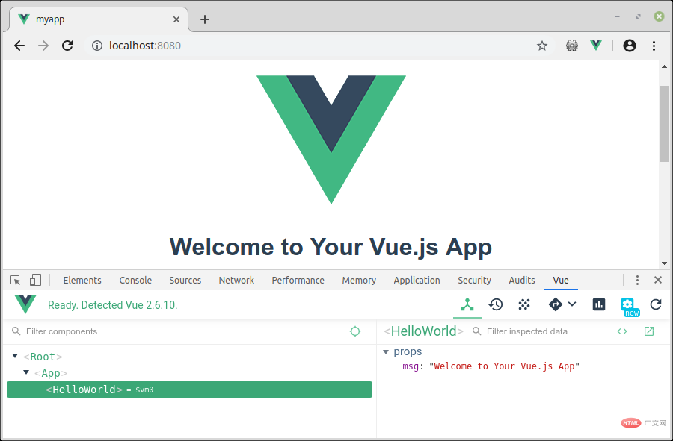Bookmark this page with the star icon
The width and height of the screenshot is (673, 441).
542,46
